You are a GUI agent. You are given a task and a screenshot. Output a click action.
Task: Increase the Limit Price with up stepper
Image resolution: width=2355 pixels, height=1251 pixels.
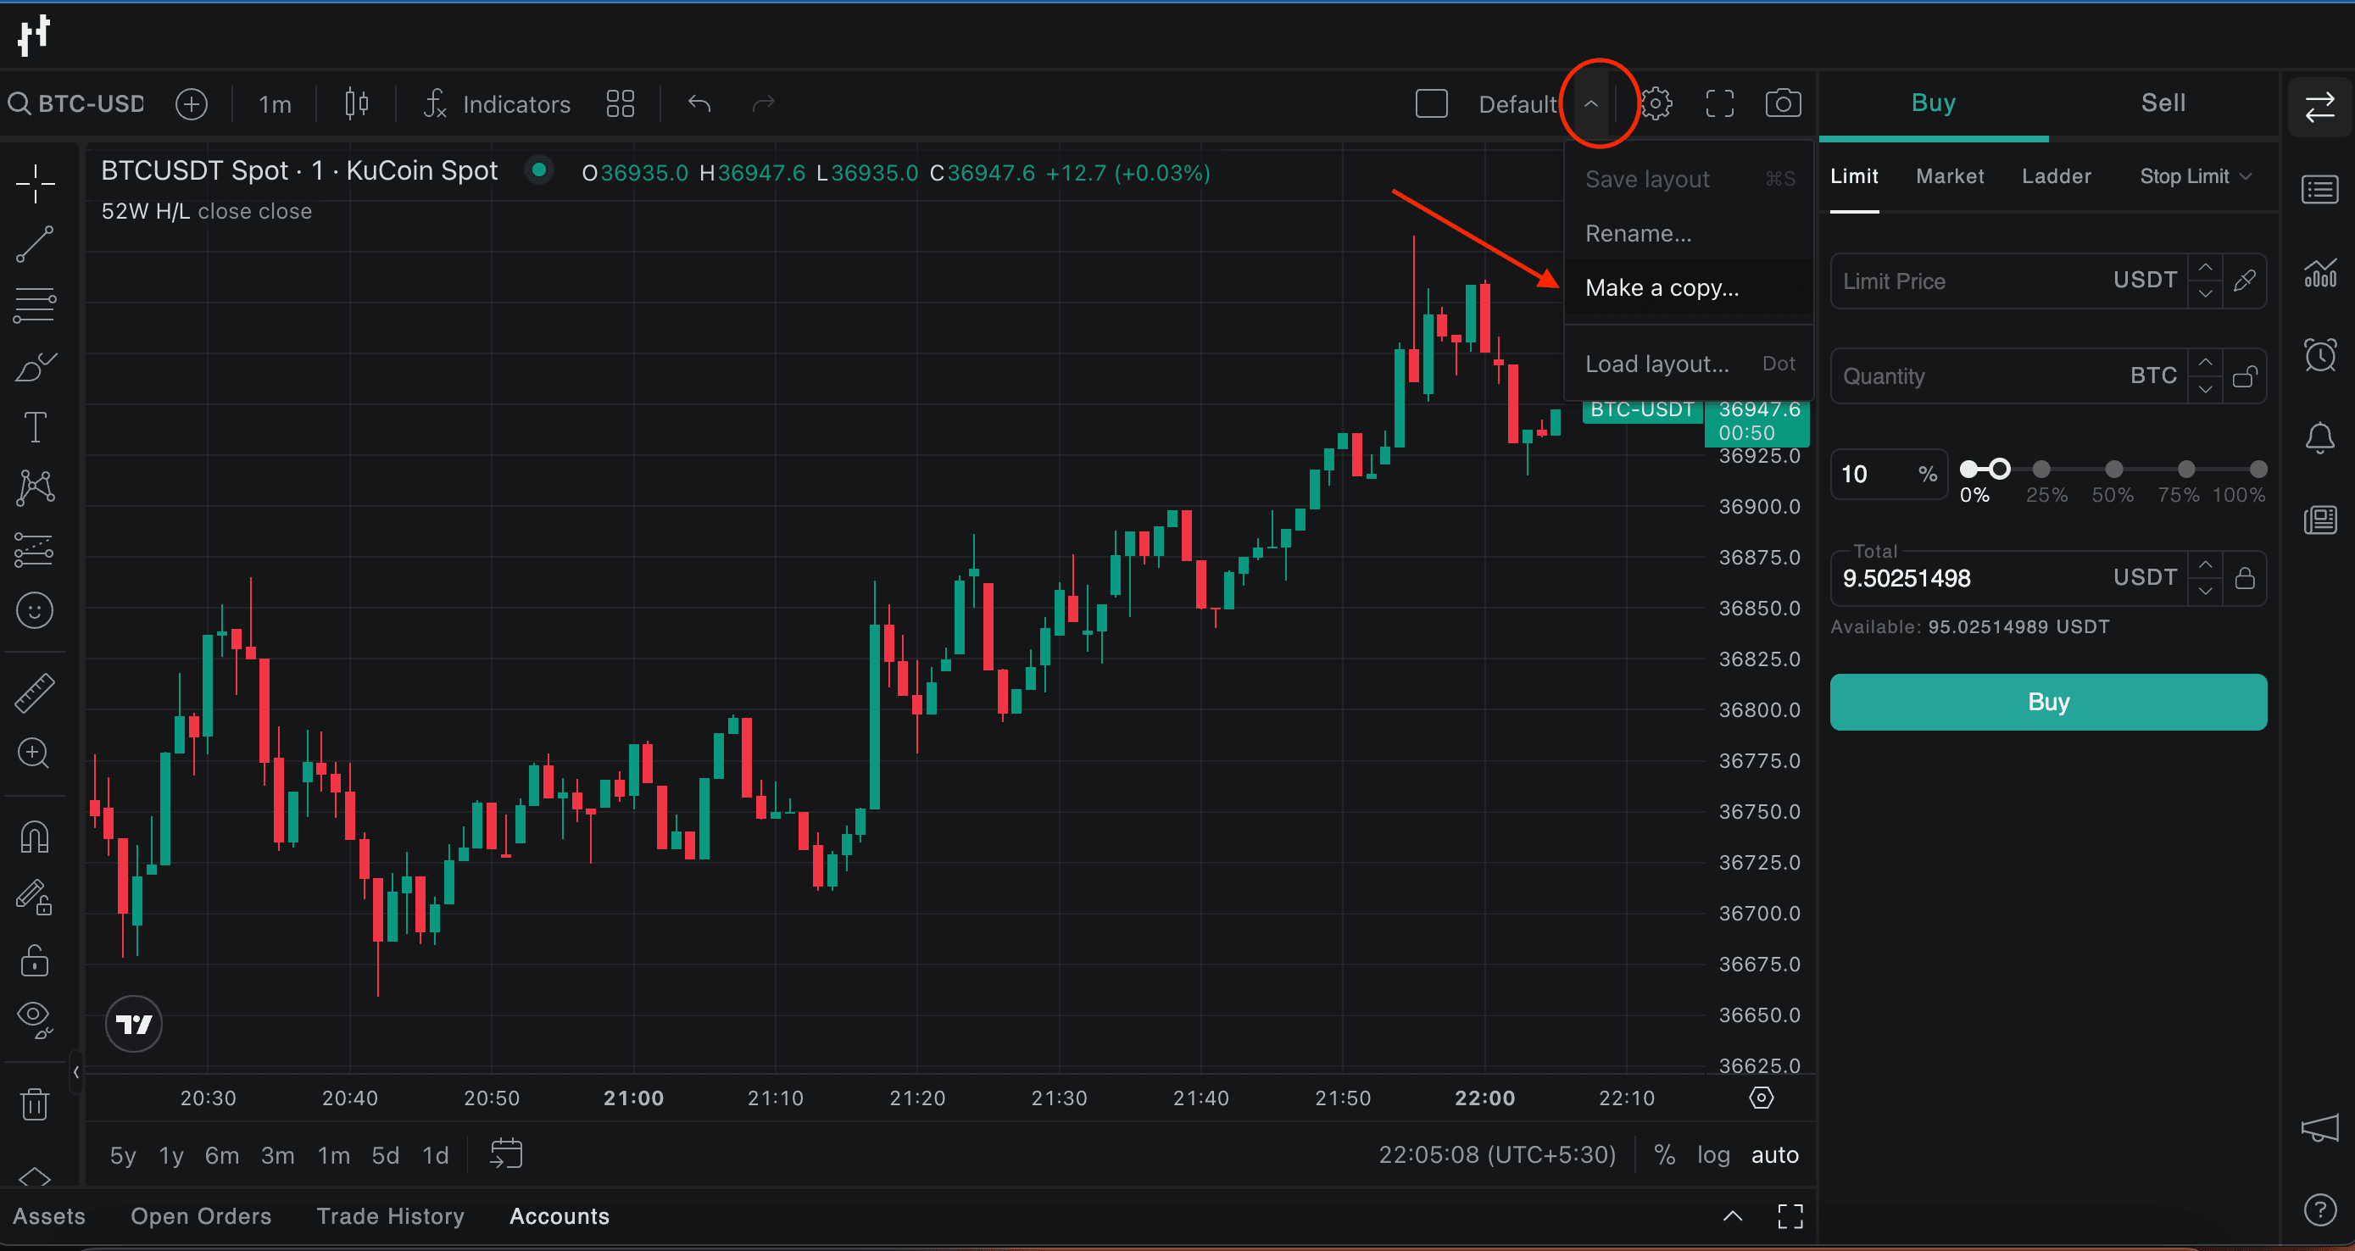[x=2205, y=268]
